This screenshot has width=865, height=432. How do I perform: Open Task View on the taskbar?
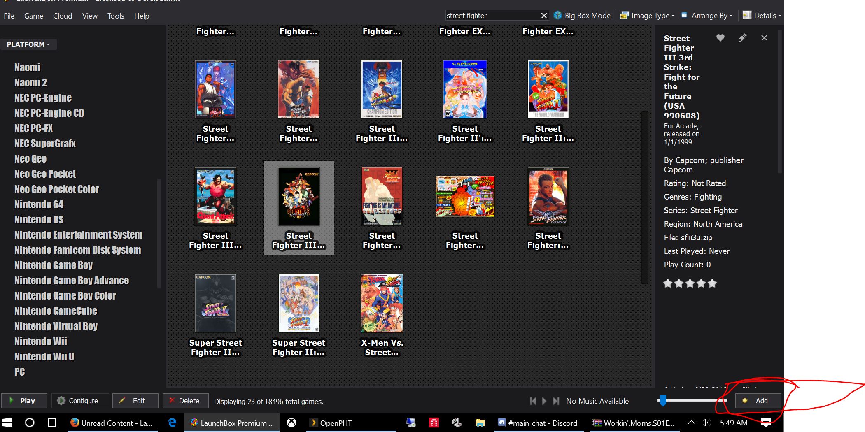pos(52,423)
